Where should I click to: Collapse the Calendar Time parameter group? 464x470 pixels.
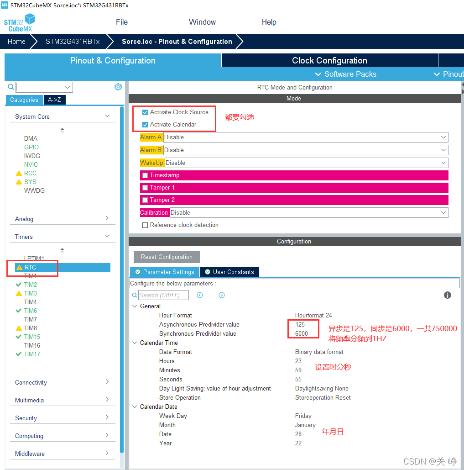pos(135,343)
